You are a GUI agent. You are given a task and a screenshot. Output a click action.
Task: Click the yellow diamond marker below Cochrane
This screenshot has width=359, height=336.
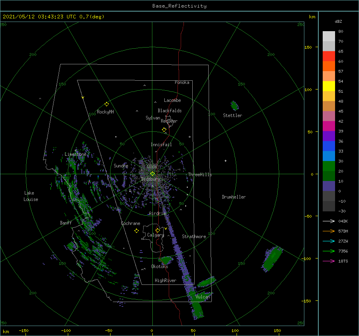(136, 231)
